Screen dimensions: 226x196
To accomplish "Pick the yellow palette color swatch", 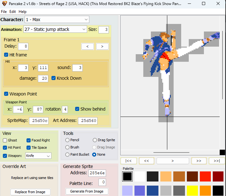I will tap(192, 190).
